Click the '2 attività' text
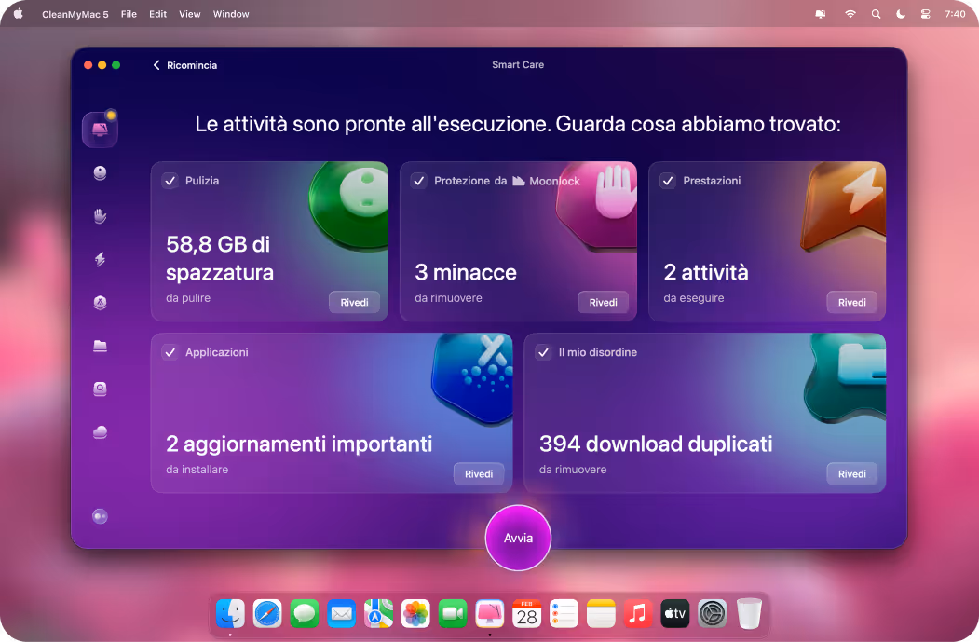The image size is (979, 642). 706,272
